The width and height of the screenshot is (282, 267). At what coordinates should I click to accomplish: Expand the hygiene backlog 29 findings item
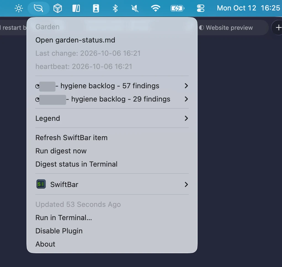pos(112,99)
